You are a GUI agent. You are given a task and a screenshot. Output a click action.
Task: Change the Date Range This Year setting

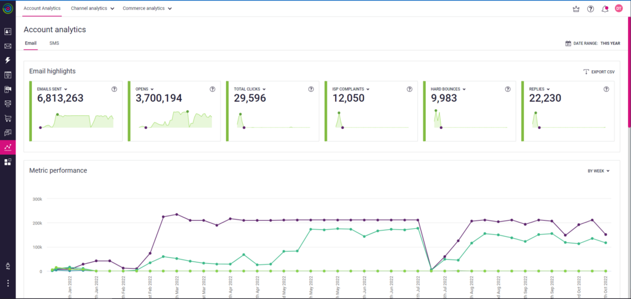(x=592, y=44)
